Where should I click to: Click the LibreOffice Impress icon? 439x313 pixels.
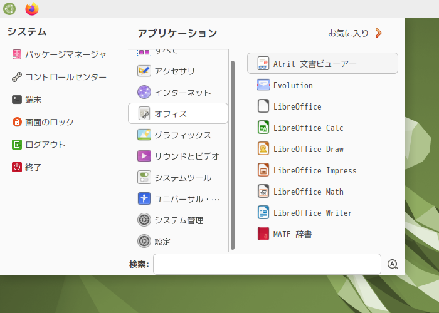tap(263, 170)
